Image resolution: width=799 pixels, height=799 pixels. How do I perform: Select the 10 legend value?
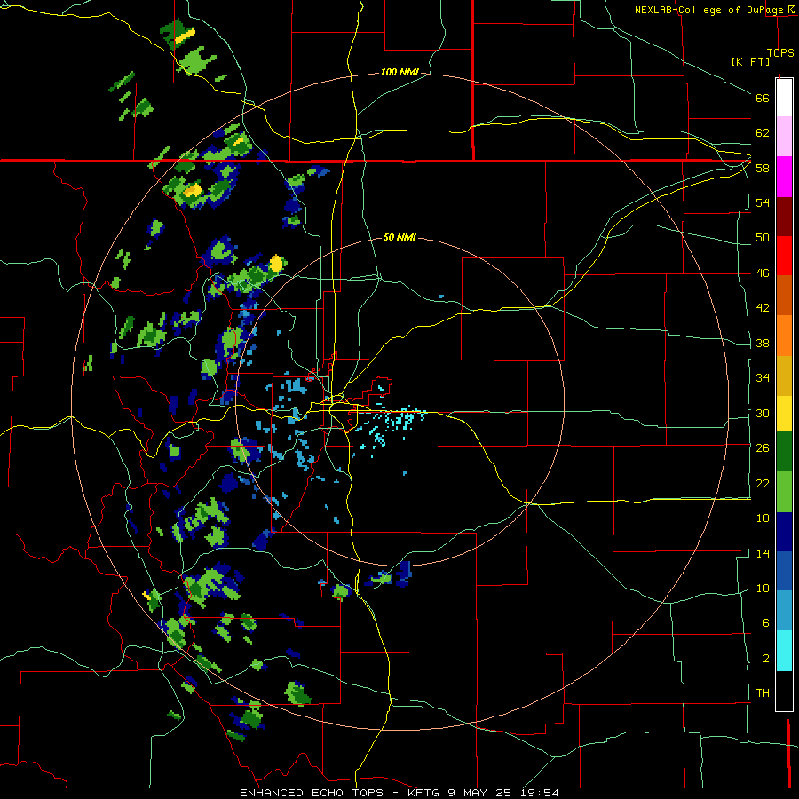tap(763, 589)
